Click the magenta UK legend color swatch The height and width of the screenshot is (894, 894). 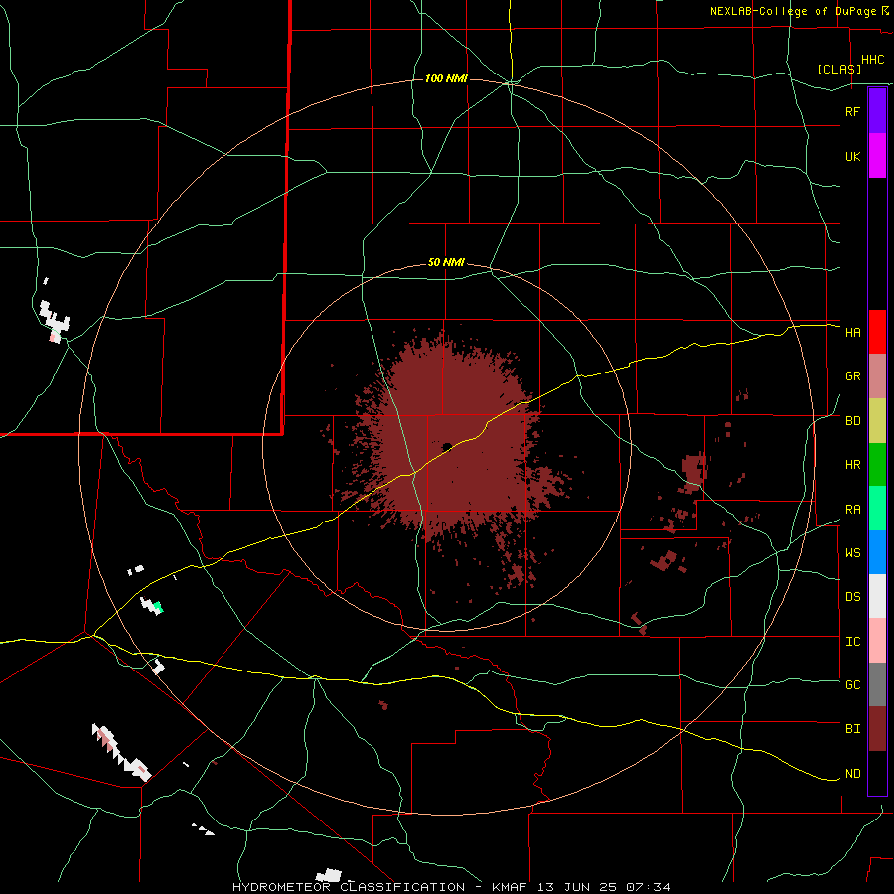pos(877,156)
